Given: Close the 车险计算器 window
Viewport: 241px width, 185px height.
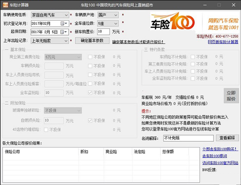Looking at the screenshot, I should coord(234,5).
